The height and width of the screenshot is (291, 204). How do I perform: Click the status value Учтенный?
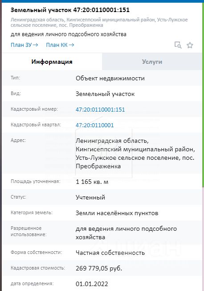tap(90, 197)
